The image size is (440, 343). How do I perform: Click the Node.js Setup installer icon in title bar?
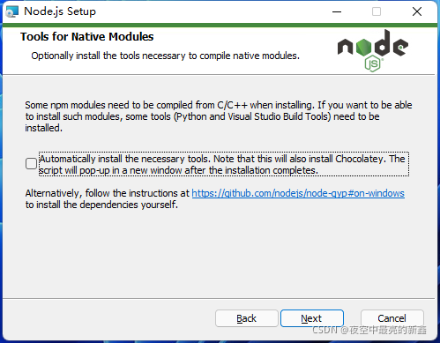click(x=12, y=11)
